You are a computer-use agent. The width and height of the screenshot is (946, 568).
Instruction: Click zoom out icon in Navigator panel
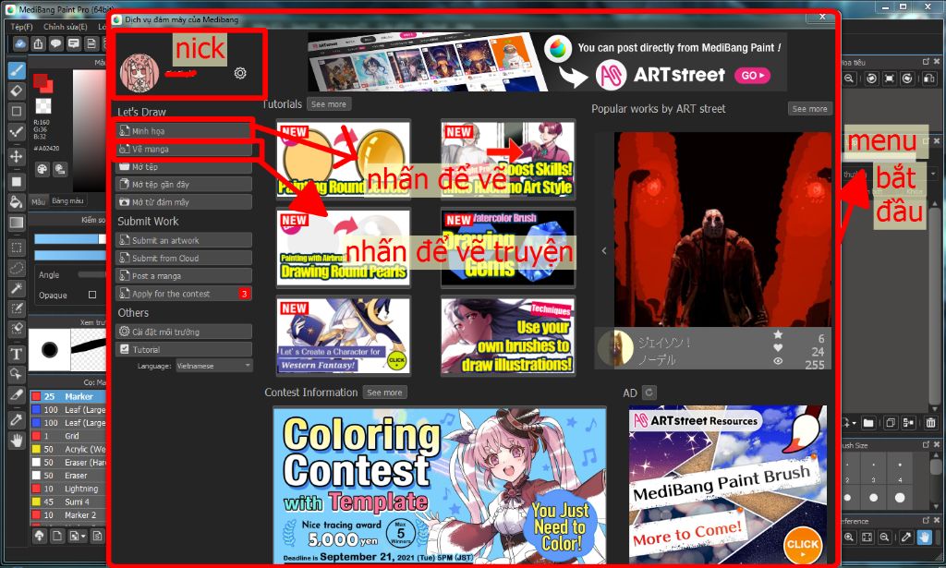click(850, 79)
